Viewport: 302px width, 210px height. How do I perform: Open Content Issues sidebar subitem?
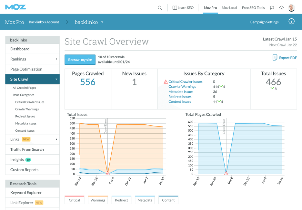tap(25, 130)
